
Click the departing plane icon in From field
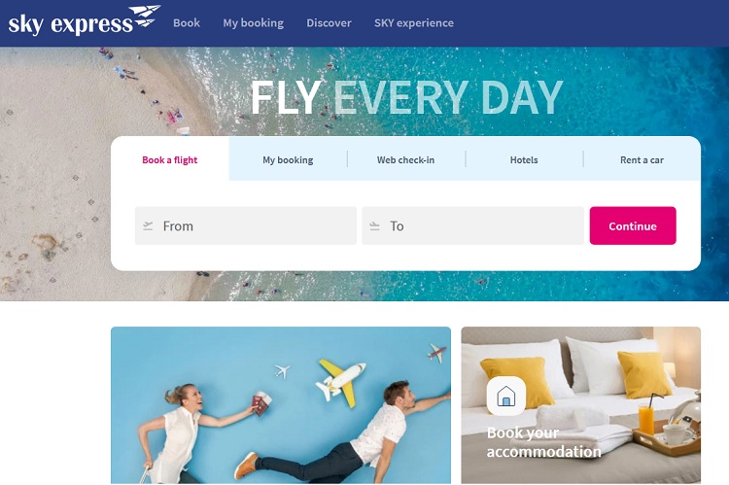pyautogui.click(x=148, y=226)
